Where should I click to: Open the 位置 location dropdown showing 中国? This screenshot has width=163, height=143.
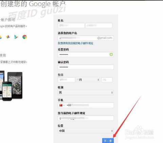pyautogui.click(x=86, y=131)
